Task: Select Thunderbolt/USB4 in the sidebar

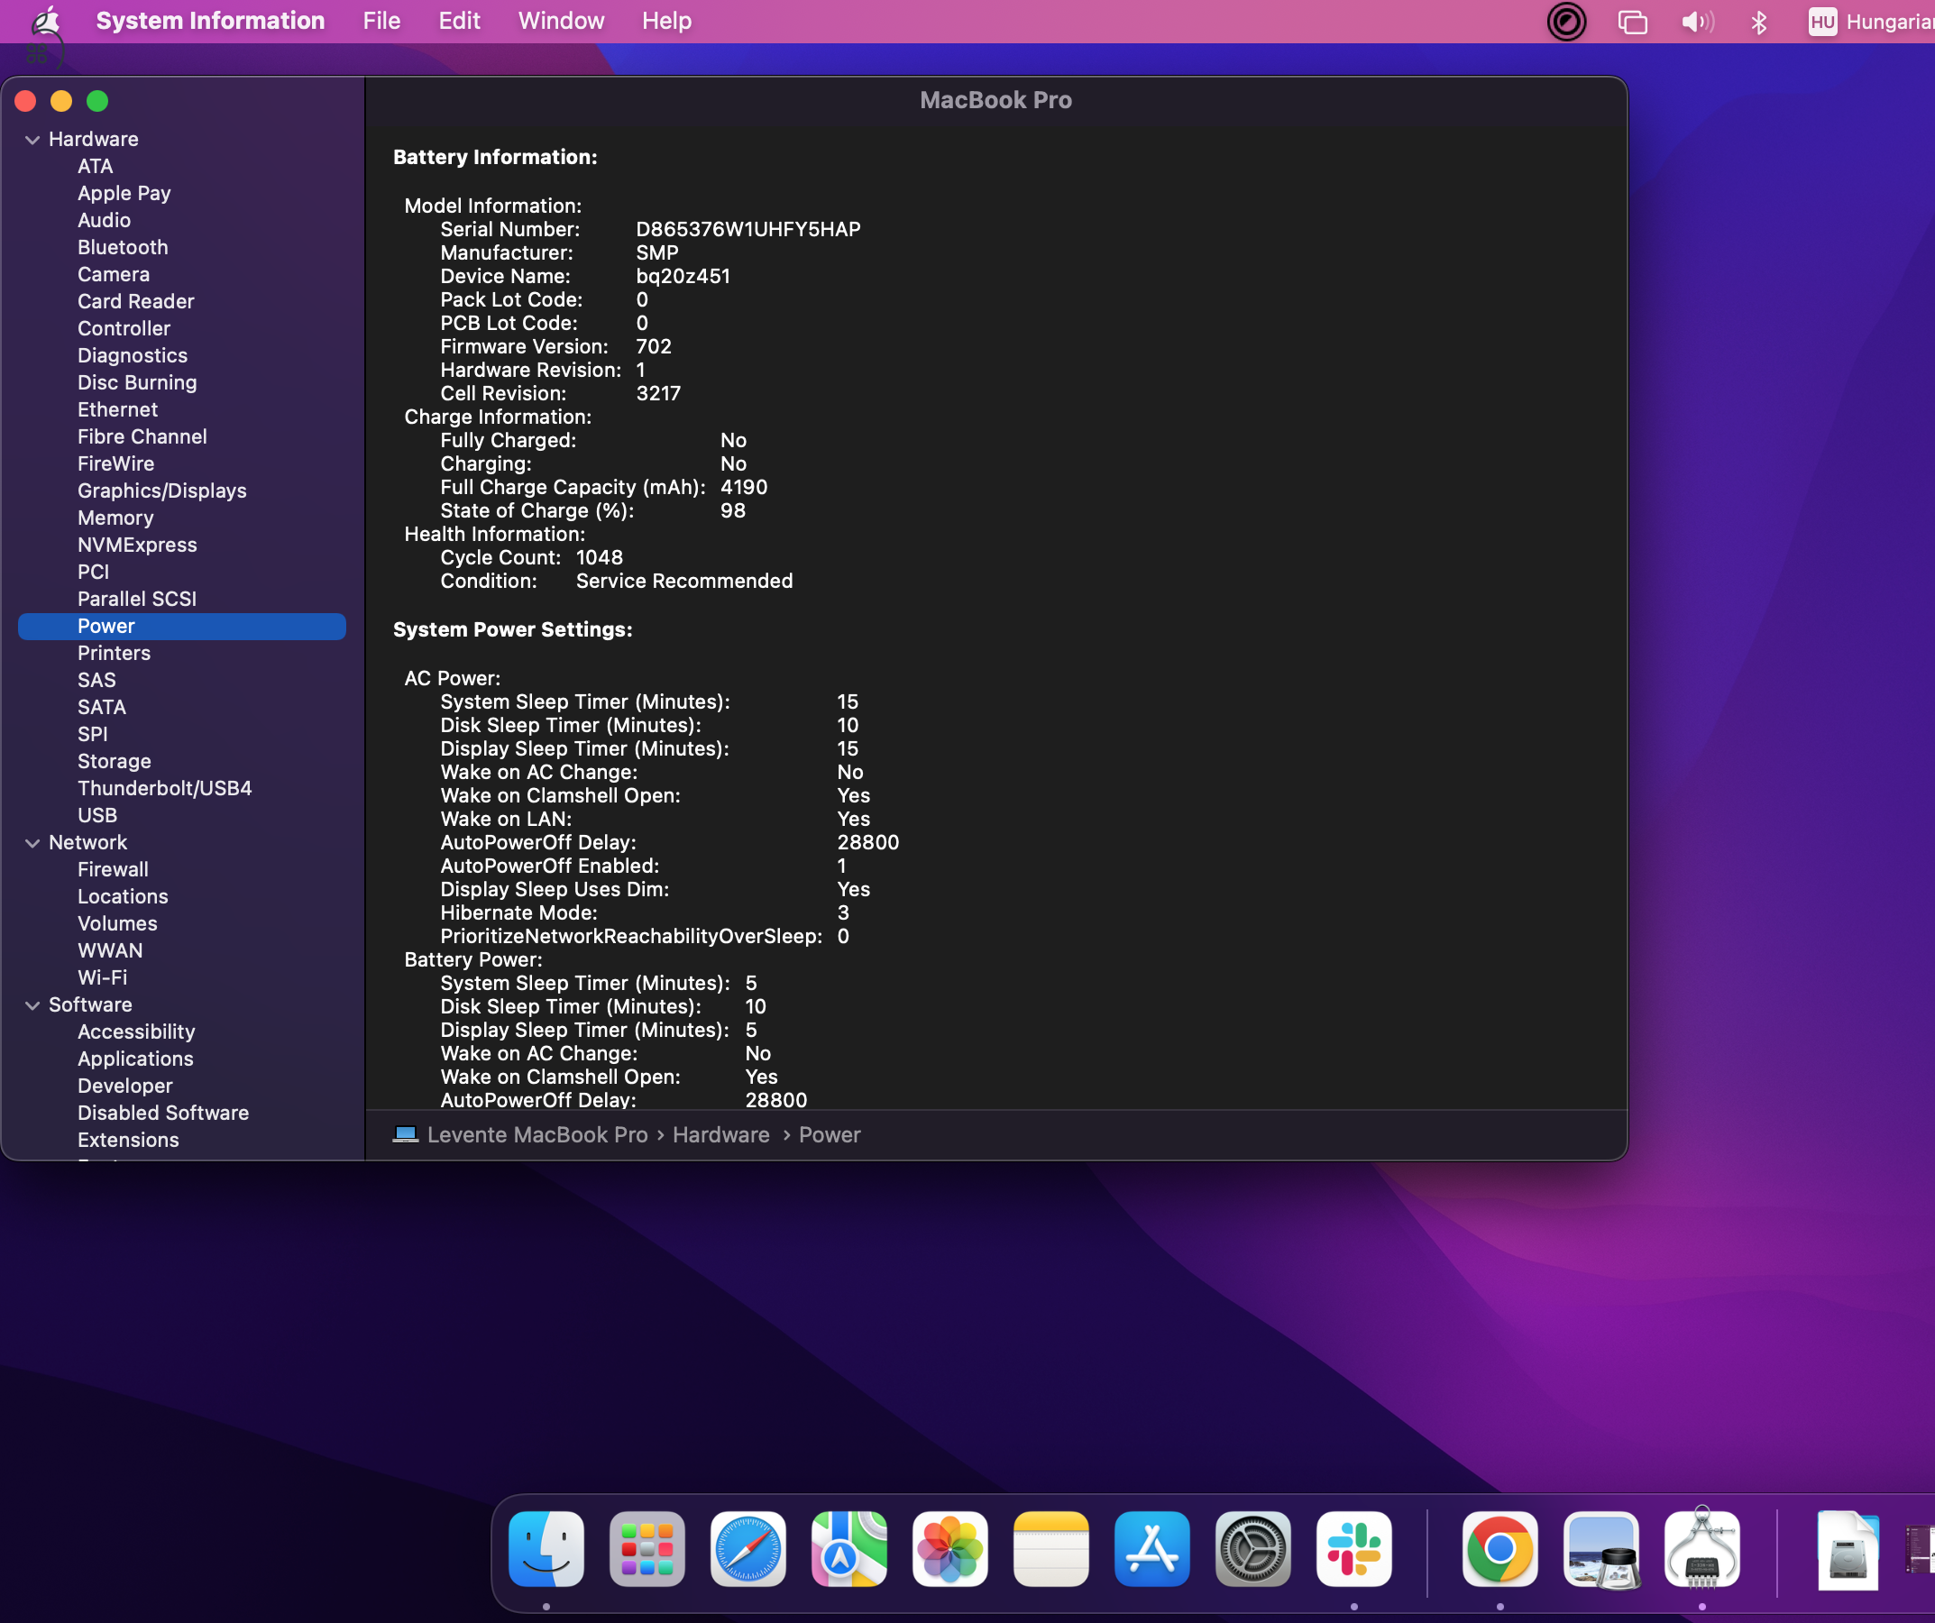Action: pyautogui.click(x=165, y=788)
